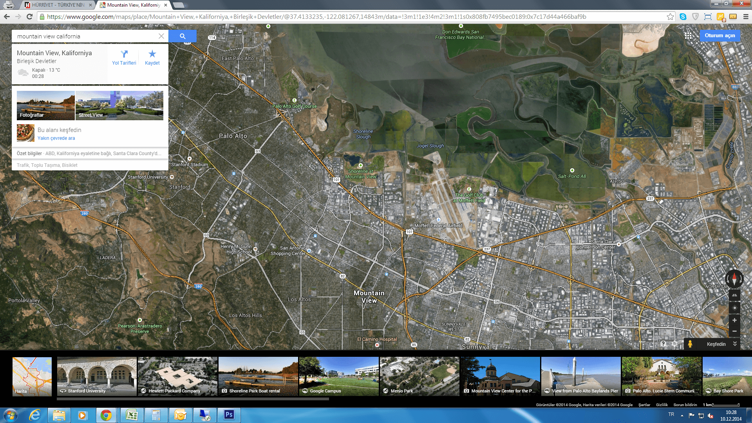Open the Calculator from taskbar
This screenshot has height=423, width=752.
(156, 415)
